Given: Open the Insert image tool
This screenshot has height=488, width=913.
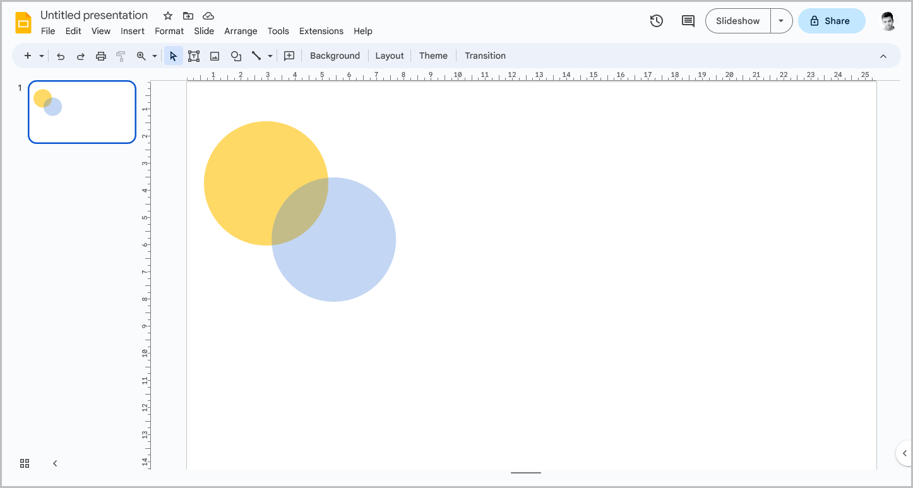Looking at the screenshot, I should pyautogui.click(x=214, y=56).
